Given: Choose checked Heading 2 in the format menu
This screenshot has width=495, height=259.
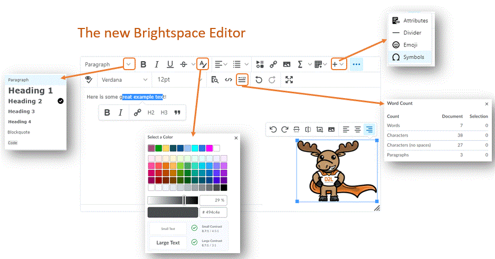Looking at the screenshot, I should click(35, 101).
